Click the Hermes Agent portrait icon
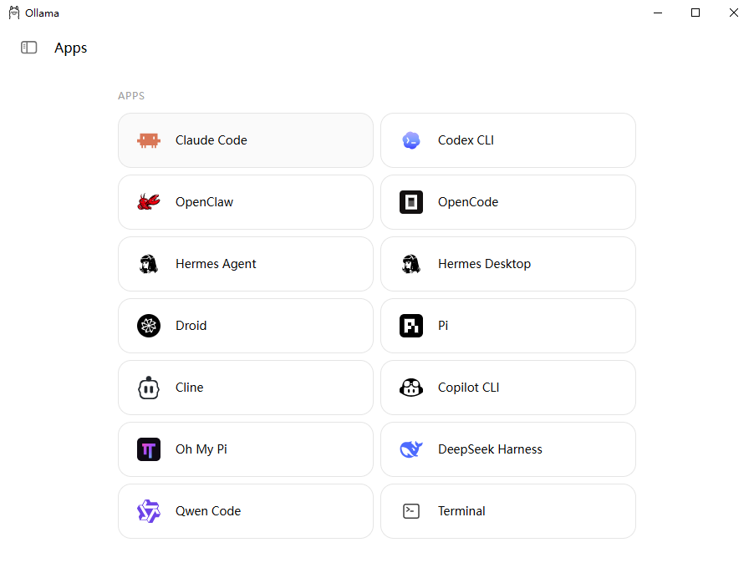 point(149,264)
